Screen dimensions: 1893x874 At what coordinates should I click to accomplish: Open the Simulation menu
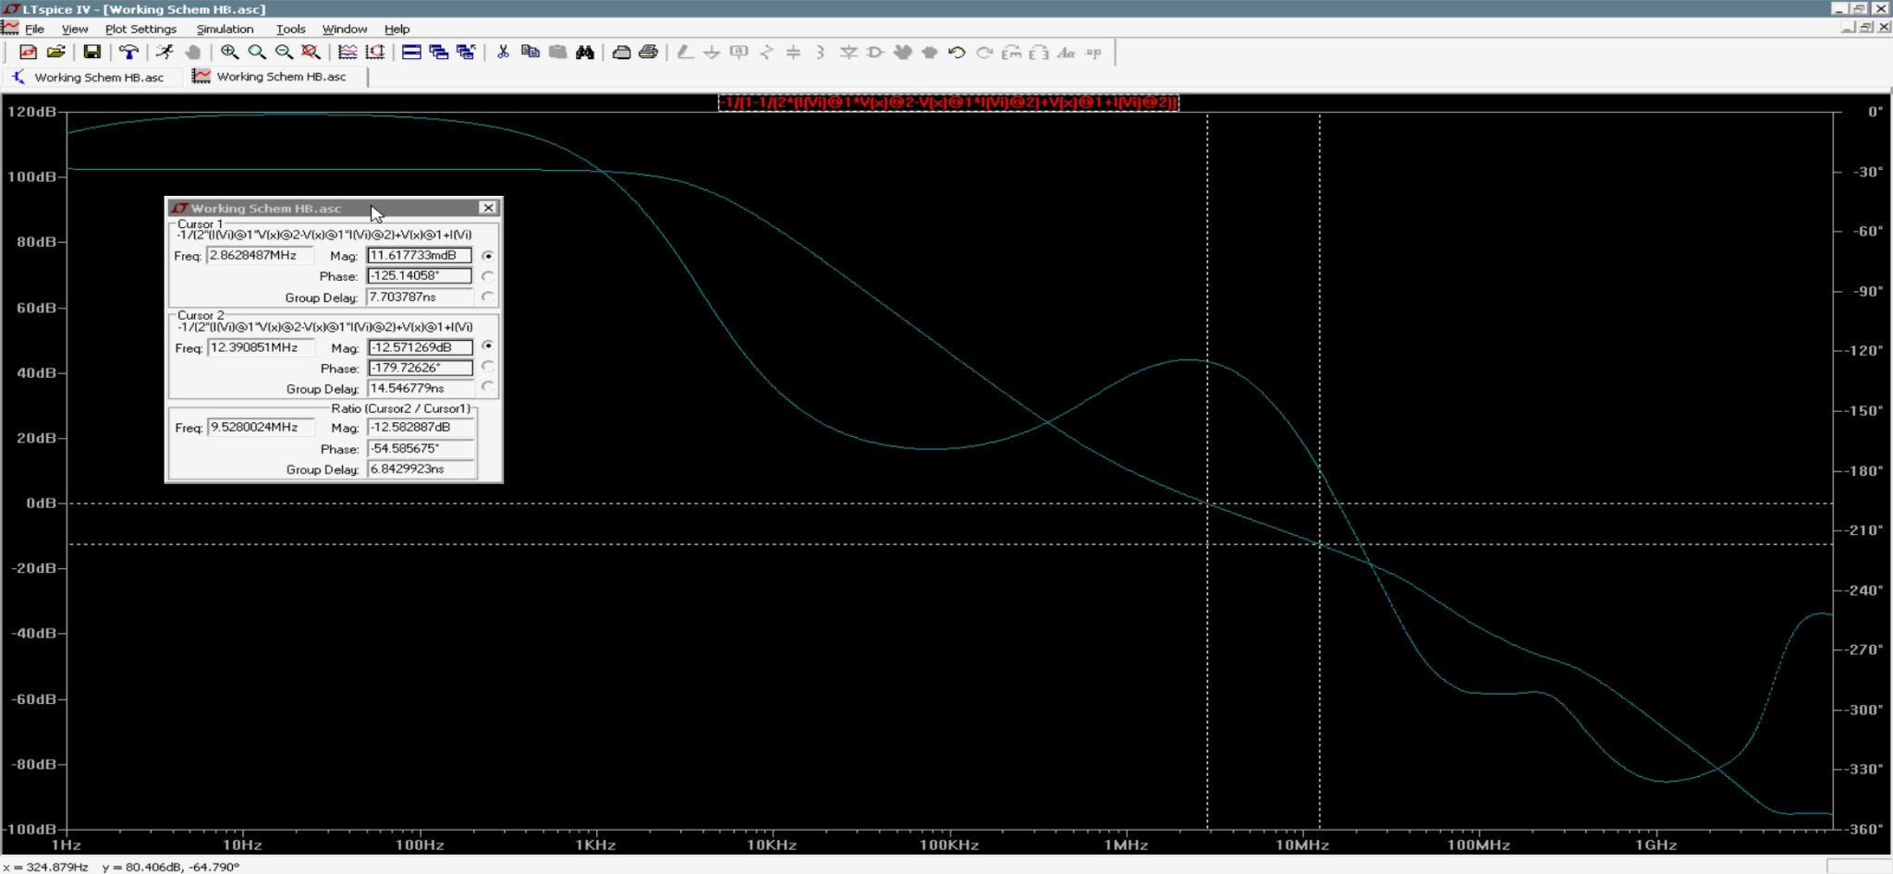tap(225, 29)
